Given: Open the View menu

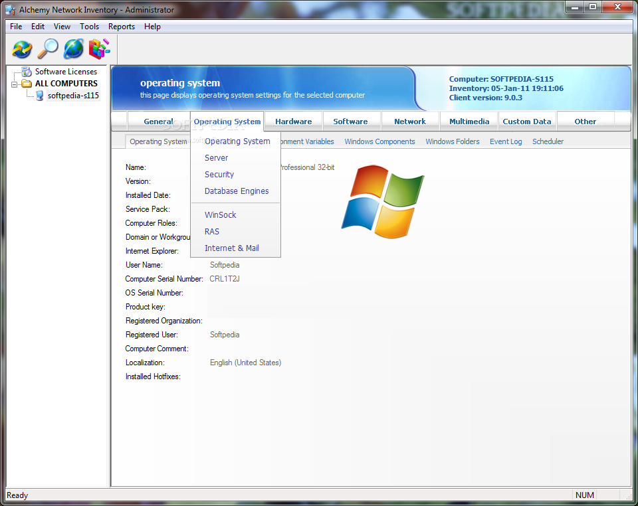Looking at the screenshot, I should pyautogui.click(x=62, y=27).
